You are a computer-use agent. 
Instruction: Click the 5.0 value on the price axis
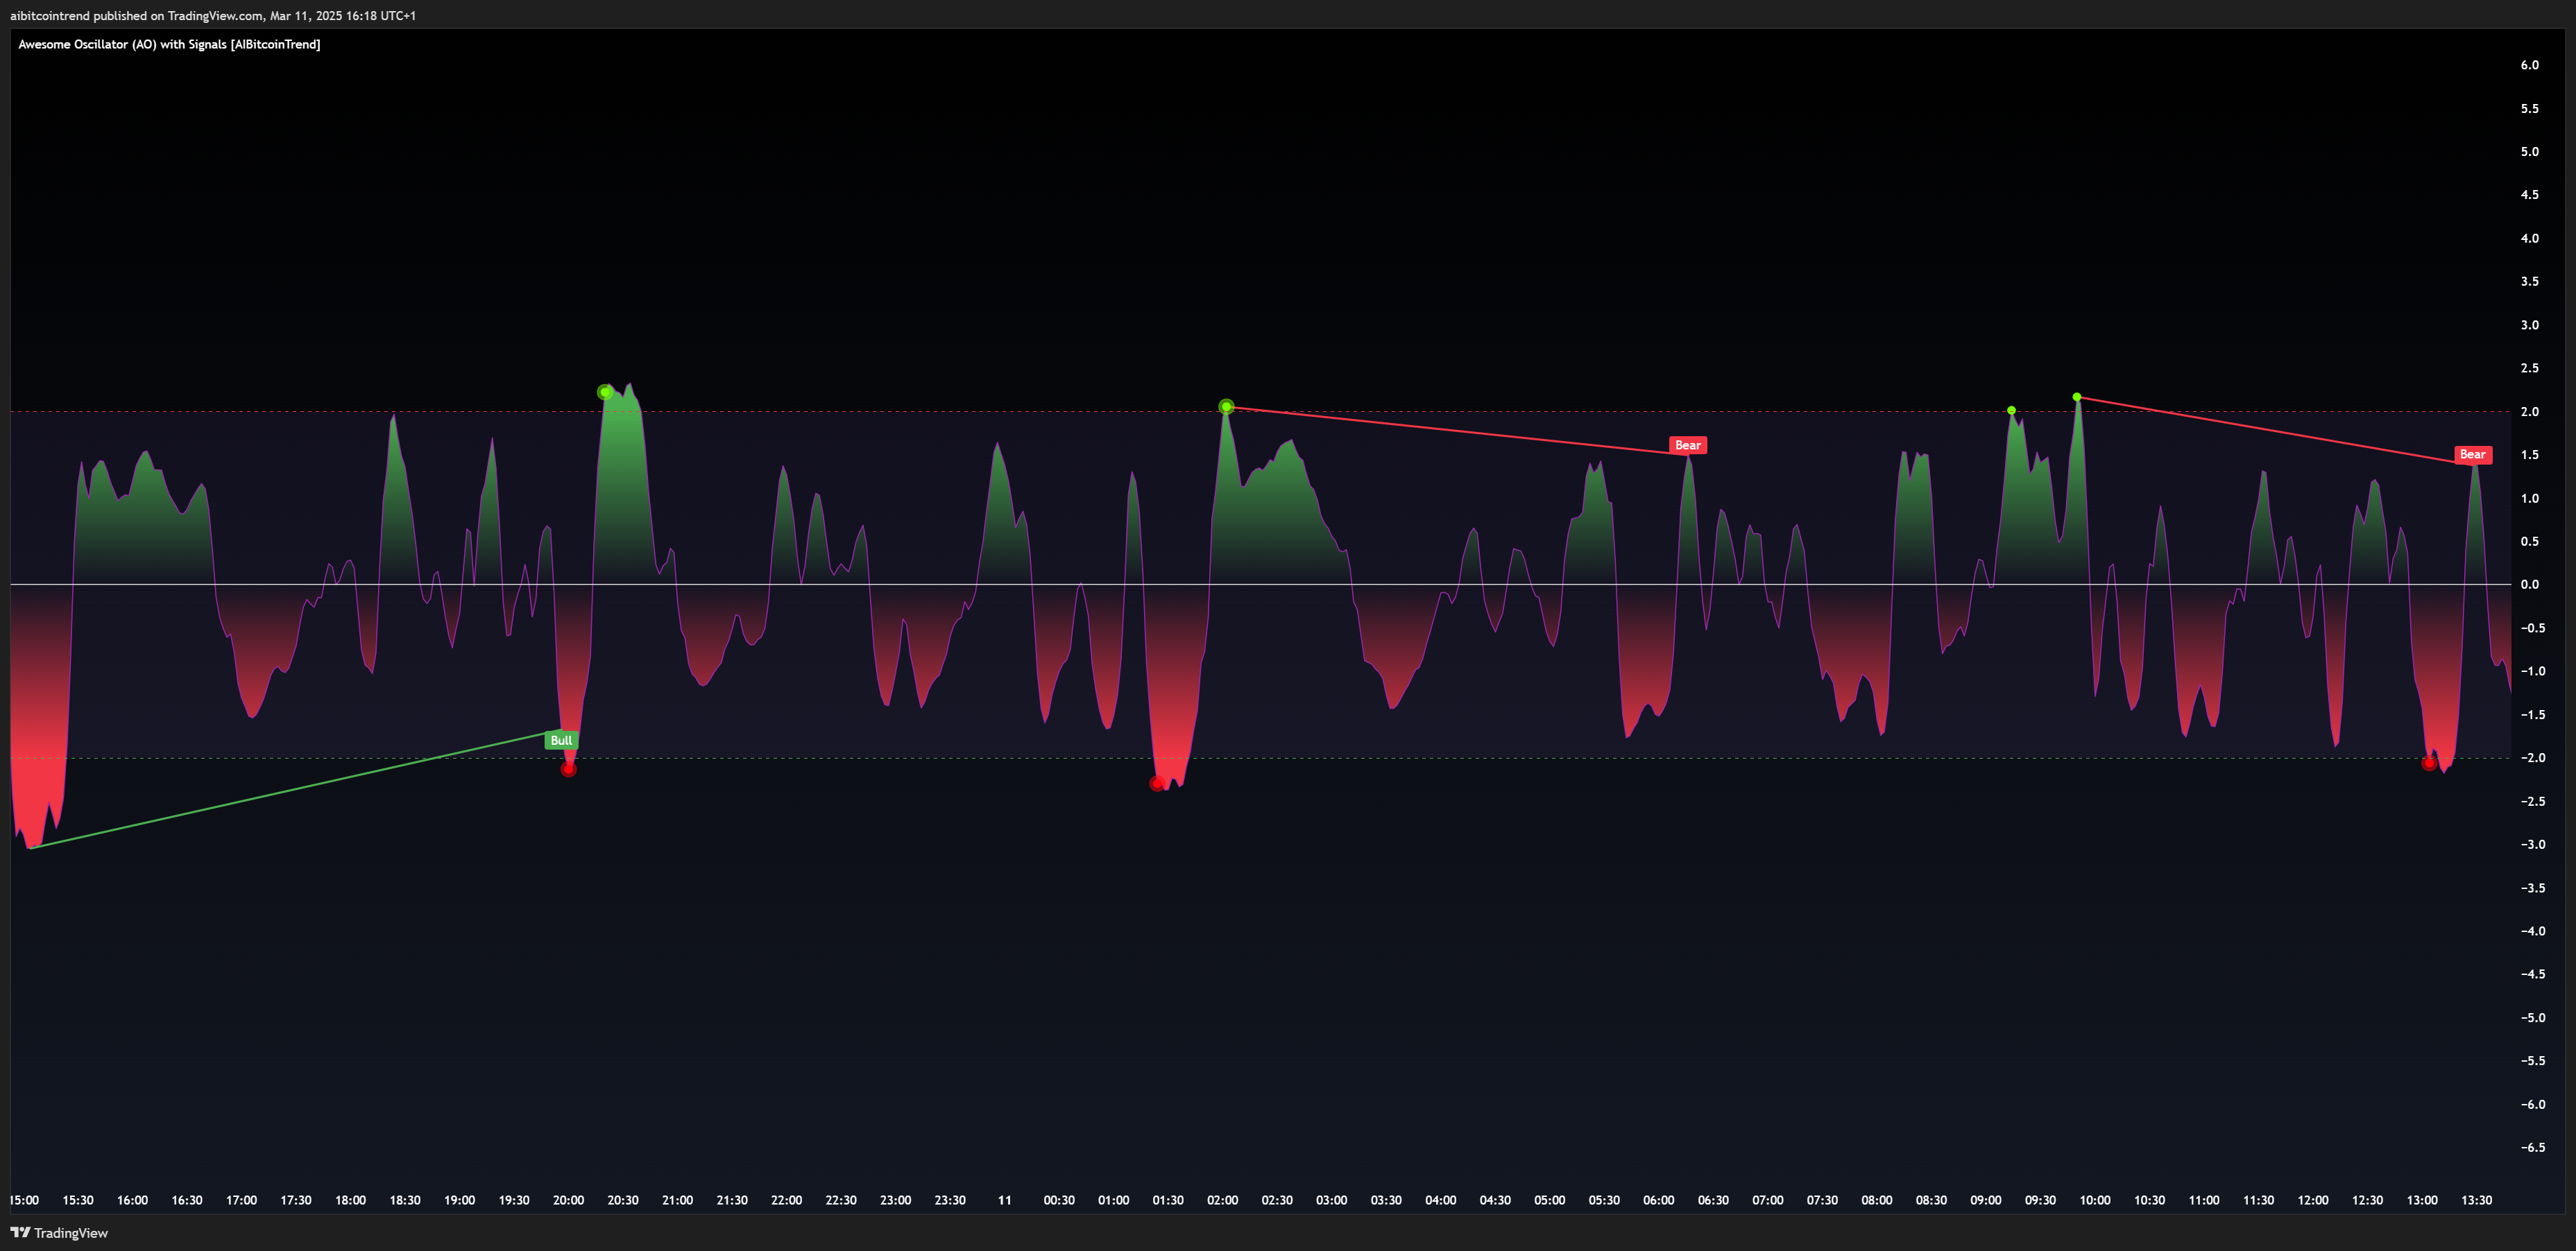[x=2529, y=152]
